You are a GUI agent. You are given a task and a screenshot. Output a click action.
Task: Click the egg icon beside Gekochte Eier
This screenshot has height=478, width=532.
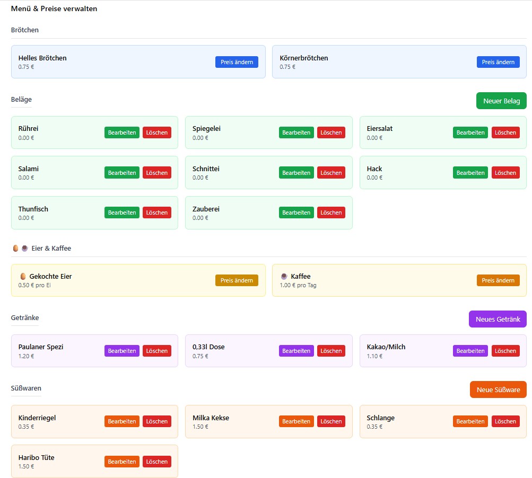point(23,276)
